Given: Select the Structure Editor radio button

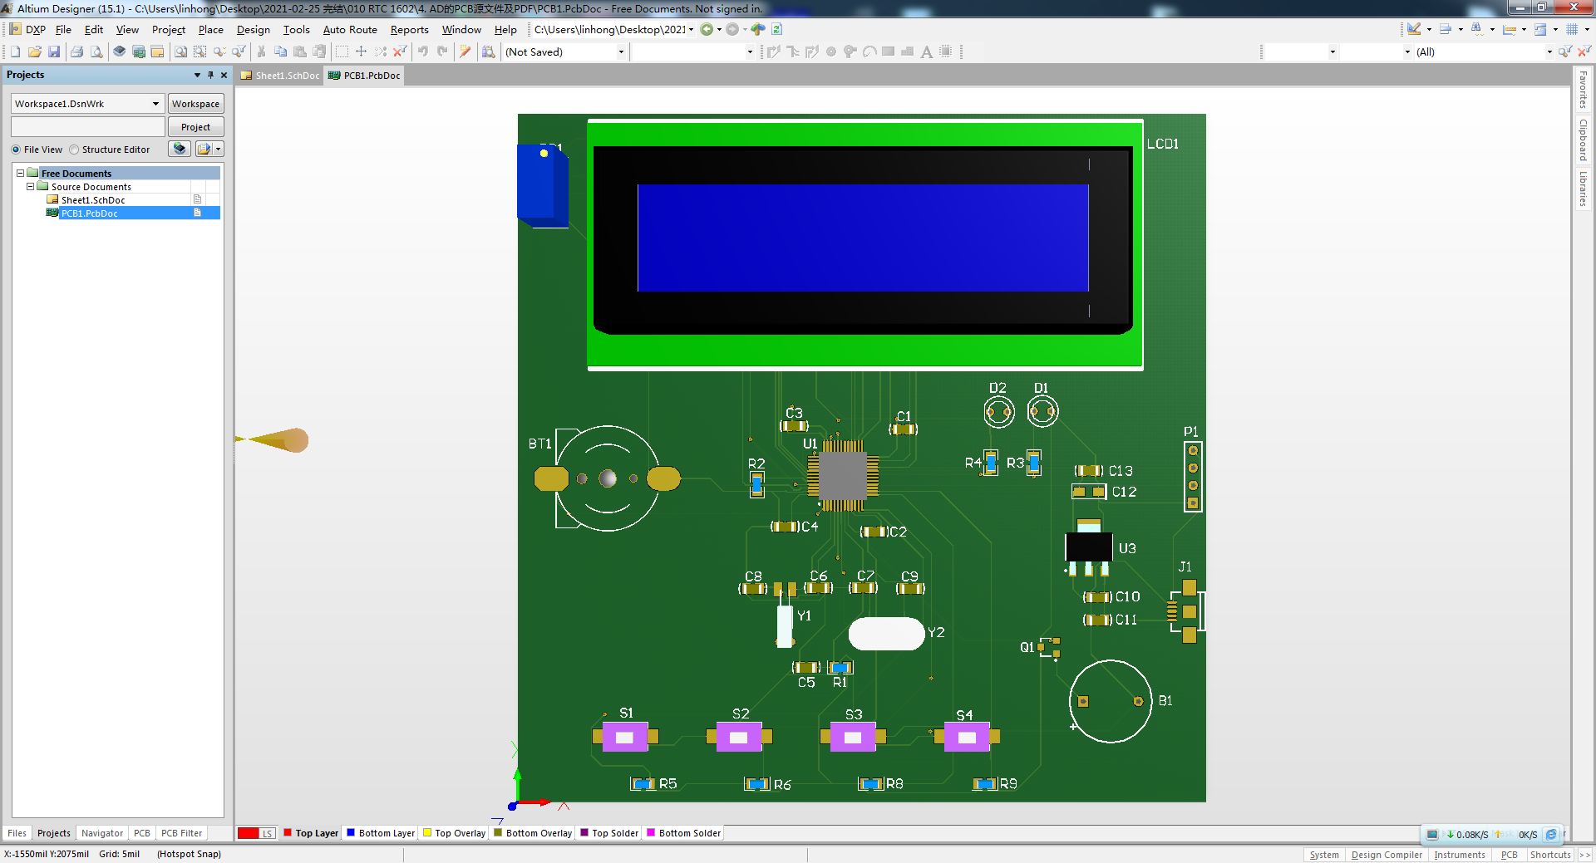Looking at the screenshot, I should tap(75, 150).
